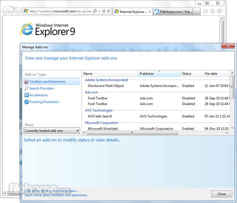
Task: Open Learn more about toolbars and extensions link
Action: click(55, 195)
